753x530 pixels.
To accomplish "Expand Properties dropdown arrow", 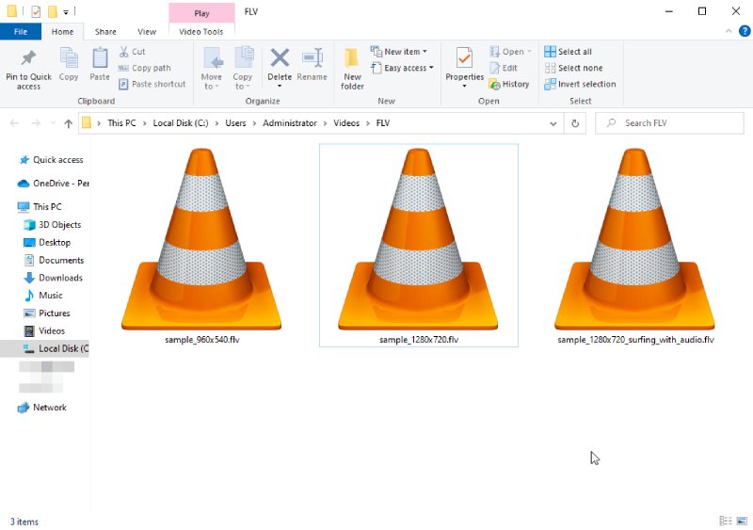I will pos(464,86).
